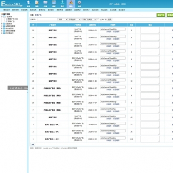Click tag call link in row ID 6
Image resolution: width=173 pixels, height=173 pixels.
(116, 119)
